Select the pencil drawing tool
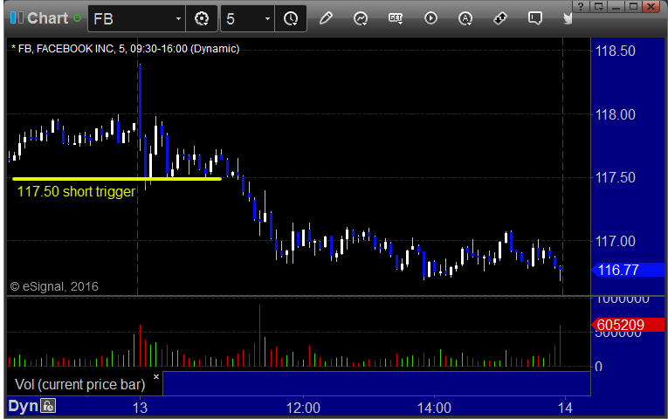The width and height of the screenshot is (668, 419). (x=326, y=18)
